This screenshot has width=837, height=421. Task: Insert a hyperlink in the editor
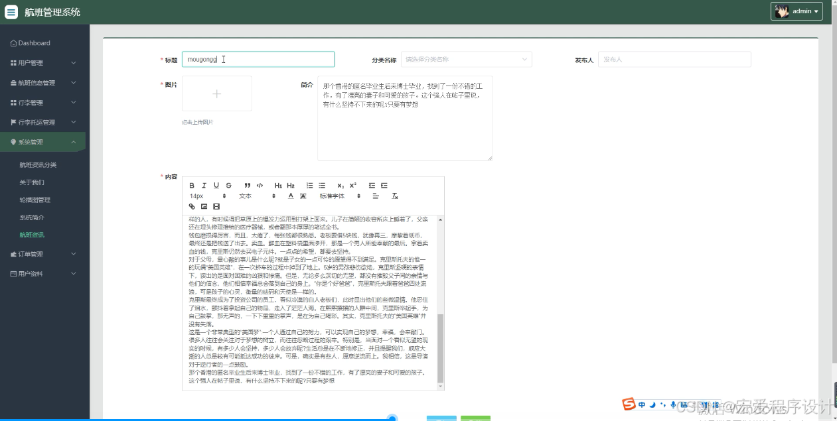pyautogui.click(x=192, y=207)
